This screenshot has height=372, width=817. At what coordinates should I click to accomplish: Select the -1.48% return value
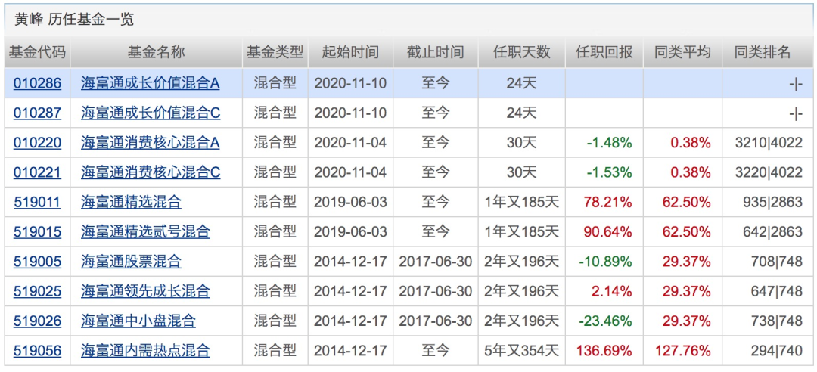coord(610,143)
